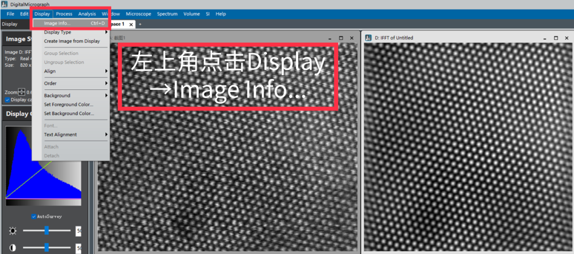Maximize the IFFT of Untitled window

556,38
